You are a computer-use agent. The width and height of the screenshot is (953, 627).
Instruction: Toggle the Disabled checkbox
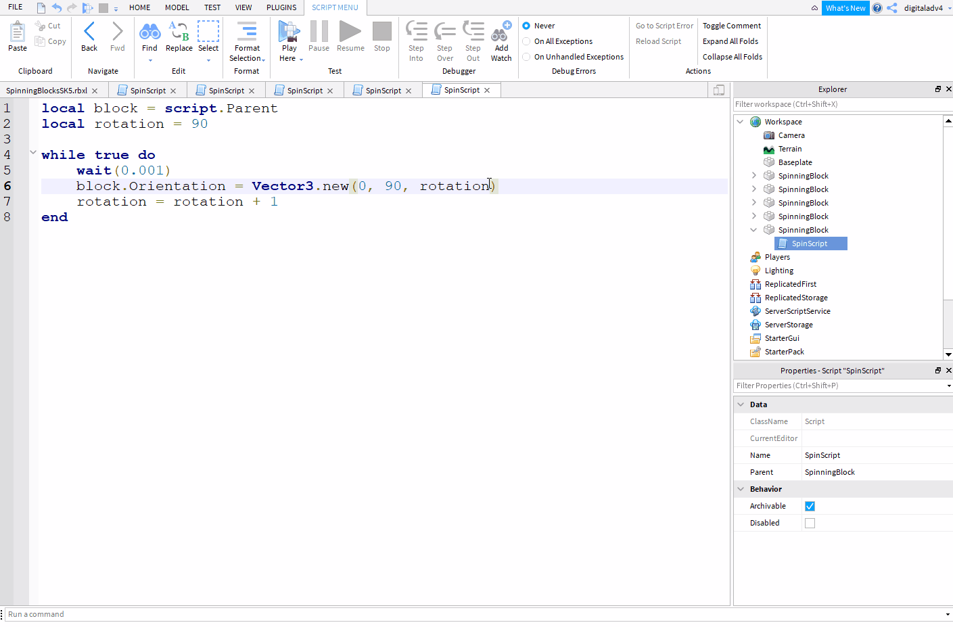pos(810,523)
